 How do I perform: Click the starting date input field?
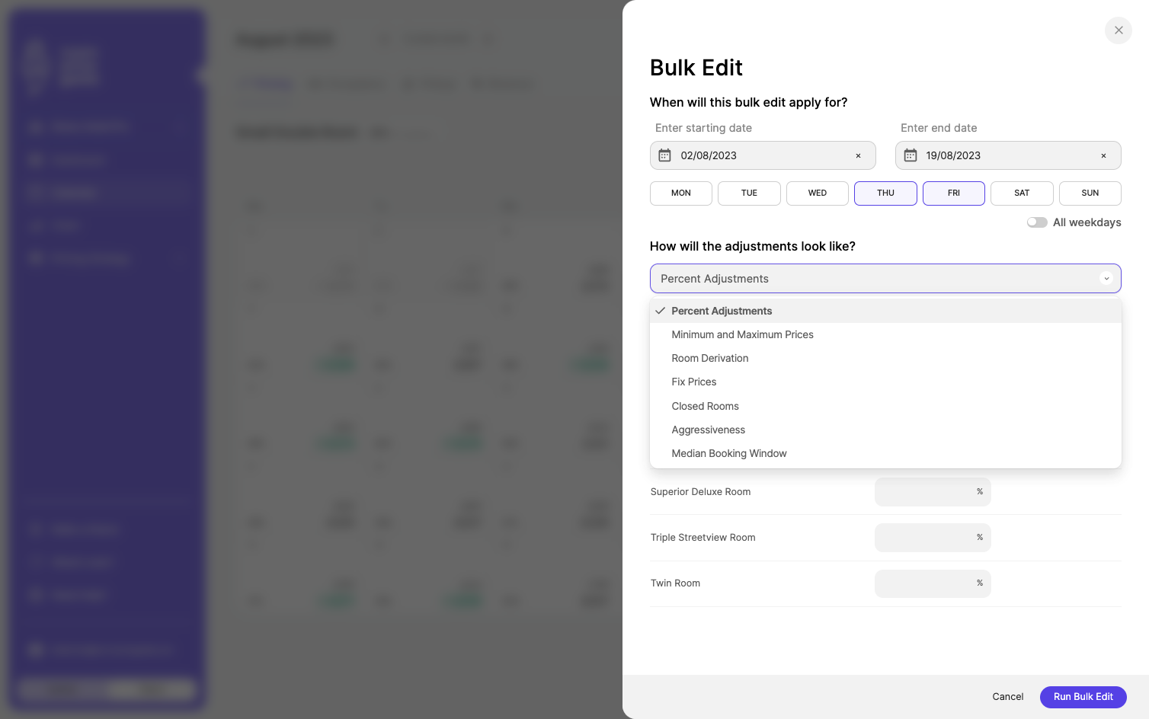pyautogui.click(x=763, y=155)
